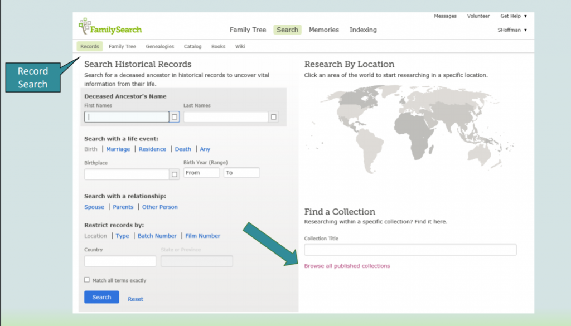The height and width of the screenshot is (326, 571).
Task: Select the Marriage life event link
Action: pyautogui.click(x=118, y=149)
